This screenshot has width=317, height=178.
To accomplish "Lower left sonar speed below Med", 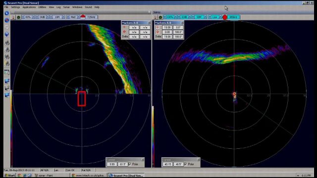I will (x=68, y=17).
